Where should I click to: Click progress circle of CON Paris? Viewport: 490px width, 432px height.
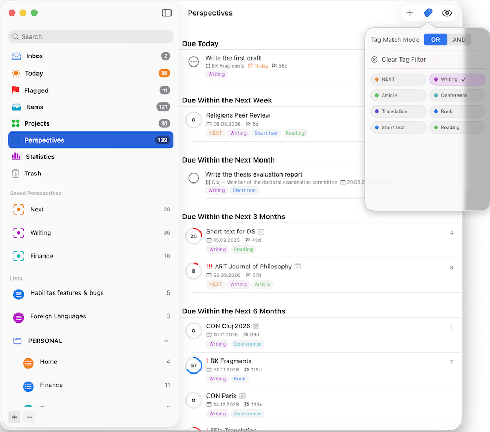(x=194, y=400)
